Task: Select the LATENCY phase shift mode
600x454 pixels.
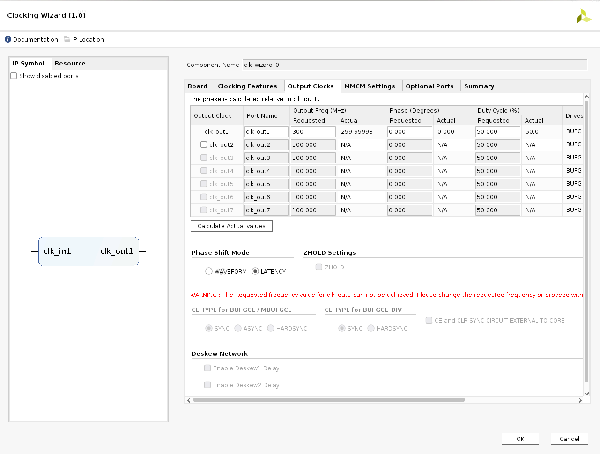Action: (255, 272)
